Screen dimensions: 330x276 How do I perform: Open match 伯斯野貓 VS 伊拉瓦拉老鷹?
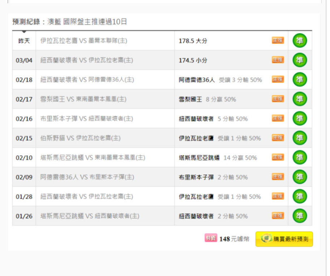80,138
